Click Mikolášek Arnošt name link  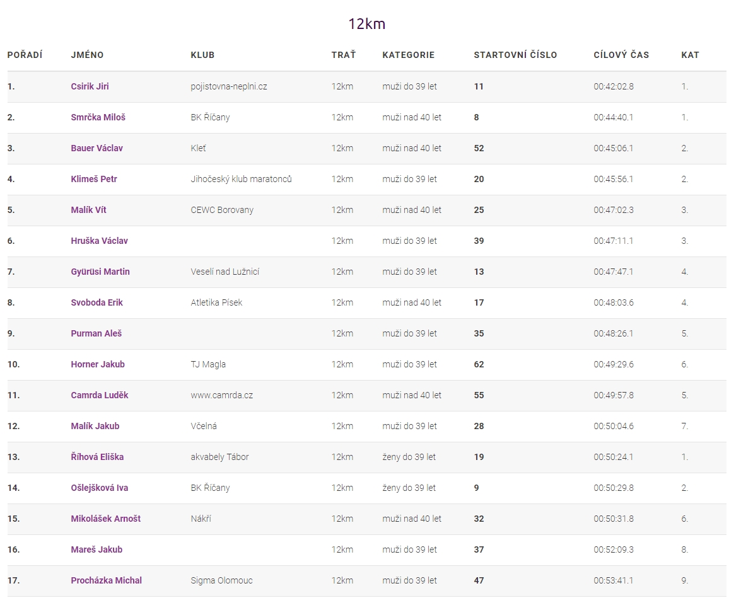[105, 519]
